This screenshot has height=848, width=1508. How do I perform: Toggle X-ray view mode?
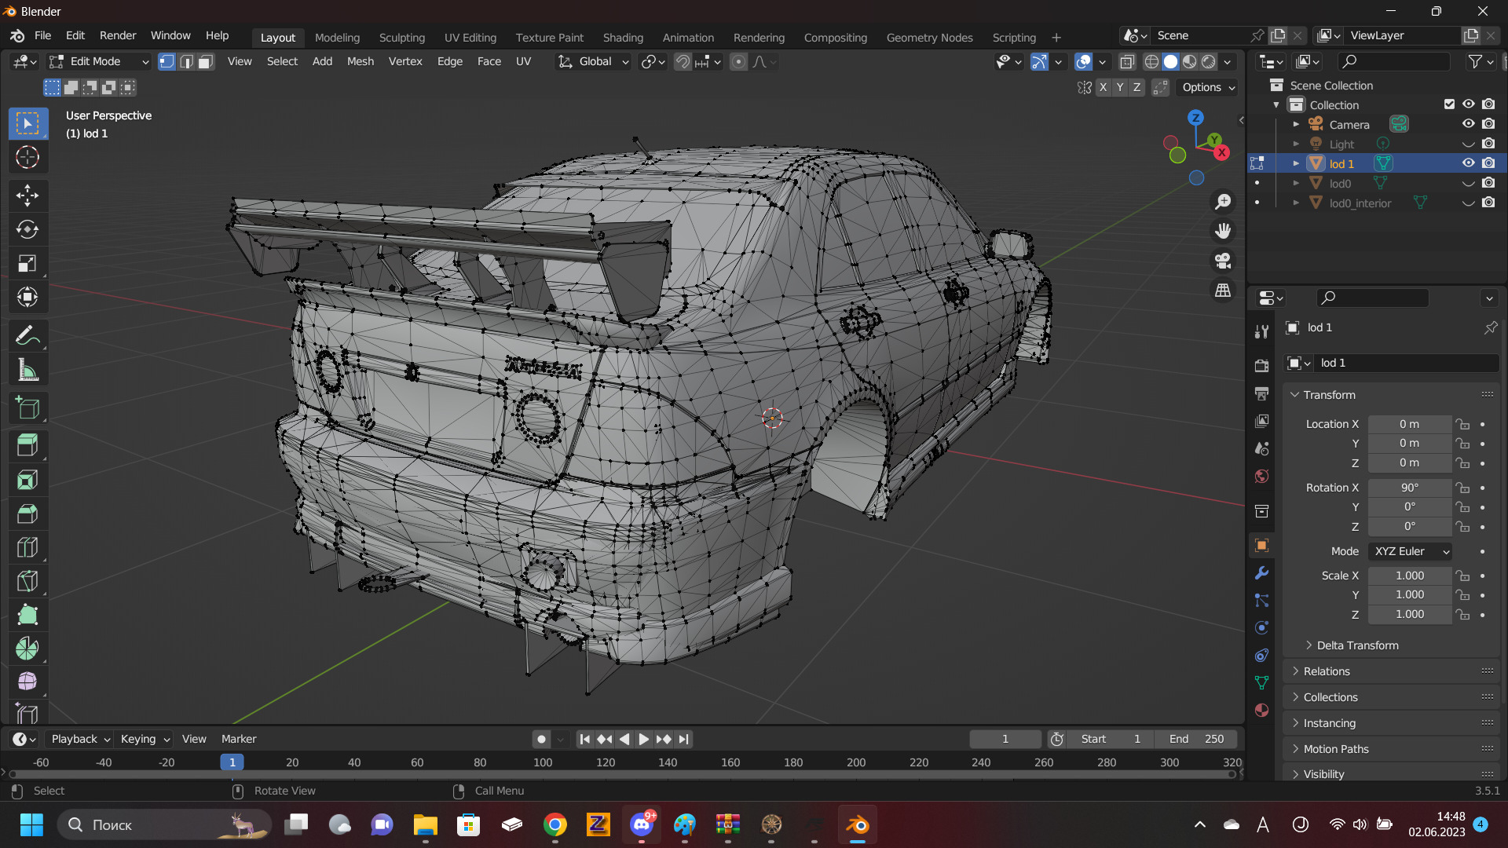[1127, 62]
